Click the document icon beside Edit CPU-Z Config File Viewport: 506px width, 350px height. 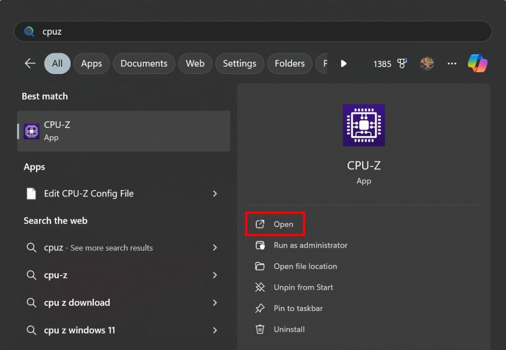[31, 194]
